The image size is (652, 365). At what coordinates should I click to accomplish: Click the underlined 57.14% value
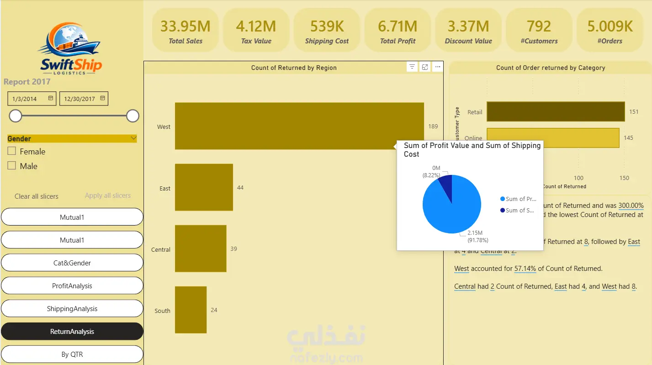525,269
